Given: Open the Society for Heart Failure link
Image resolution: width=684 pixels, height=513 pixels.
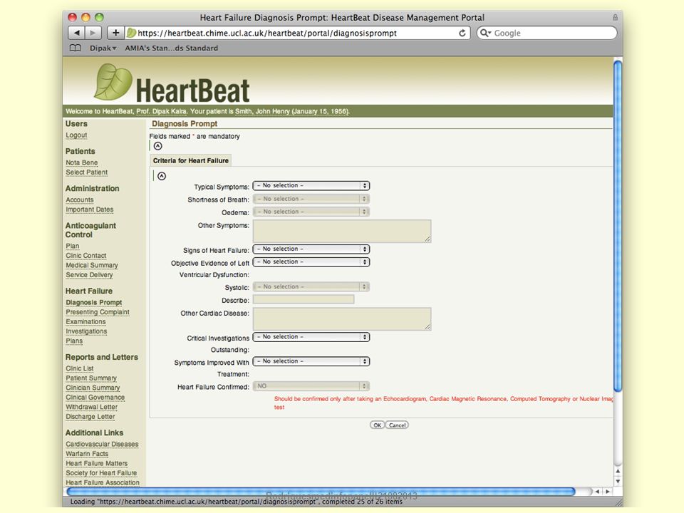Looking at the screenshot, I should point(101,473).
